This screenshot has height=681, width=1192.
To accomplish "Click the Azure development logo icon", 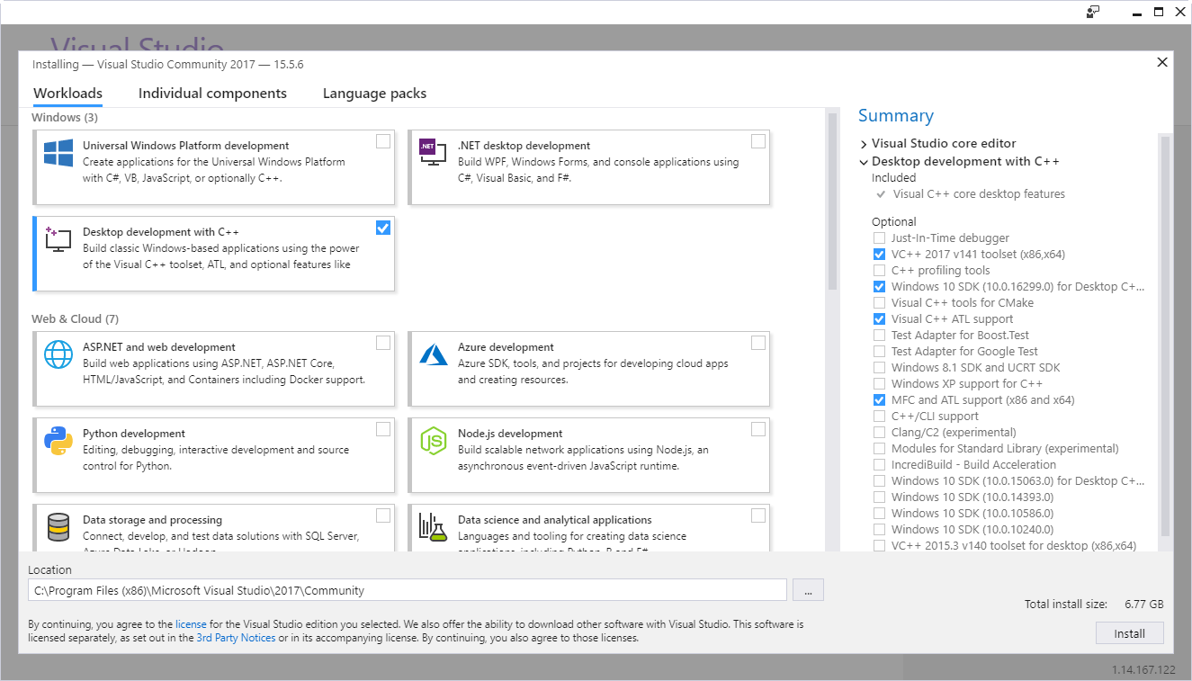I will 434,354.
